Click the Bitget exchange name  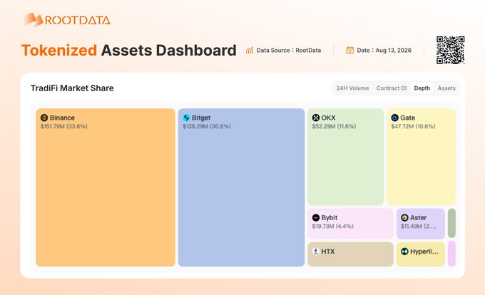(x=201, y=118)
